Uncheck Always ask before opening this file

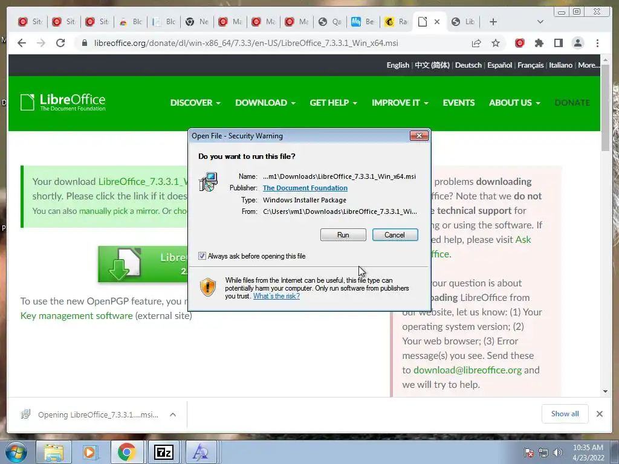pos(202,256)
